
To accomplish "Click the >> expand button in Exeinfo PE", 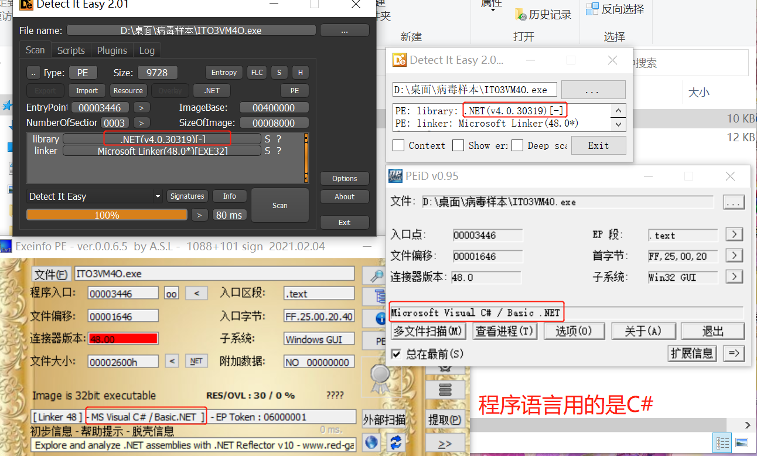I will point(444,443).
